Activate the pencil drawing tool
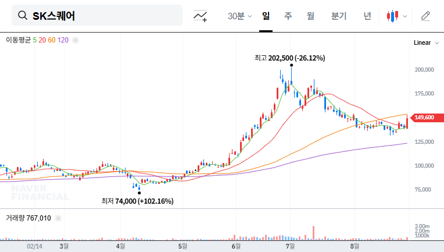 [425, 16]
